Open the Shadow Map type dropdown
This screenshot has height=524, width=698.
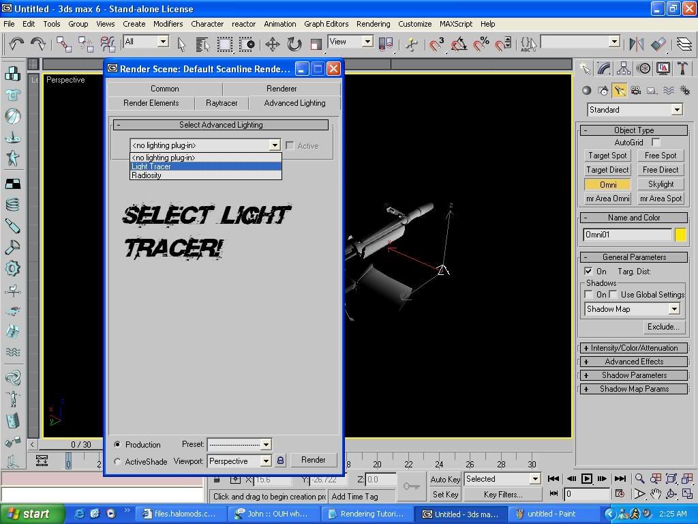674,309
